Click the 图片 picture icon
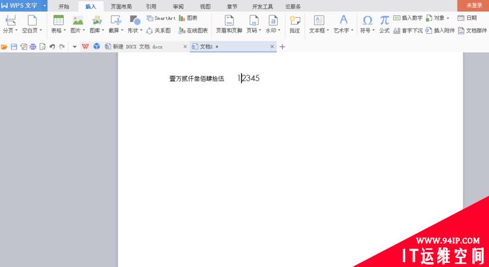Image resolution: width=489 pixels, height=267 pixels. tap(78, 21)
